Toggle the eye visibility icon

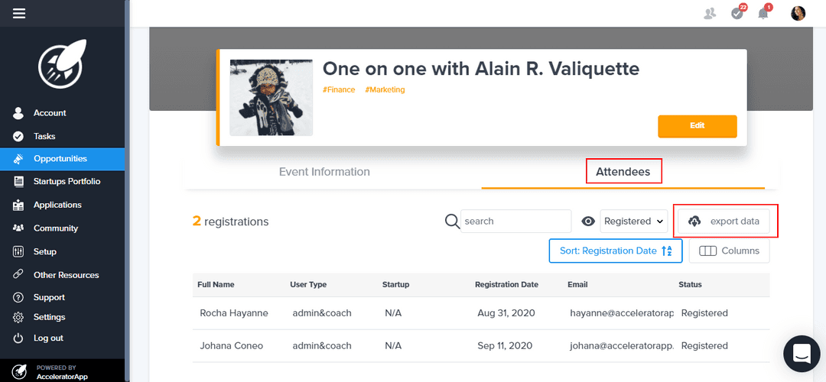588,221
